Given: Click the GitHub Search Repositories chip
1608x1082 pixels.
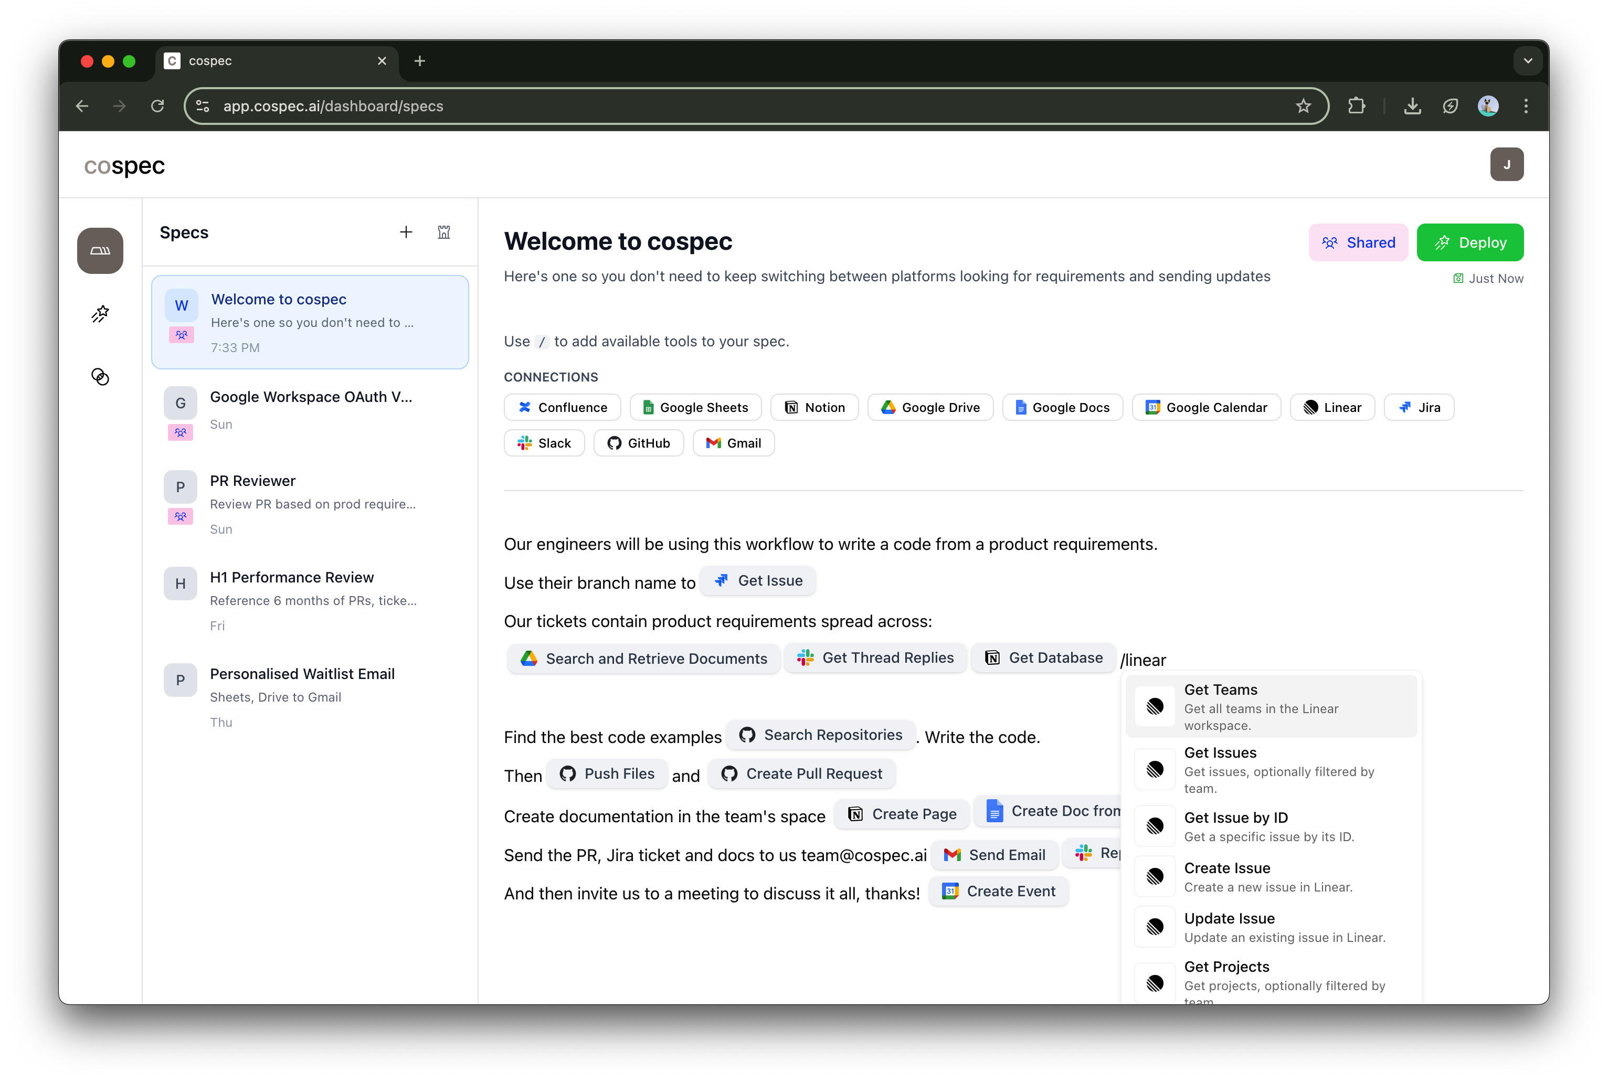Looking at the screenshot, I should (x=821, y=735).
